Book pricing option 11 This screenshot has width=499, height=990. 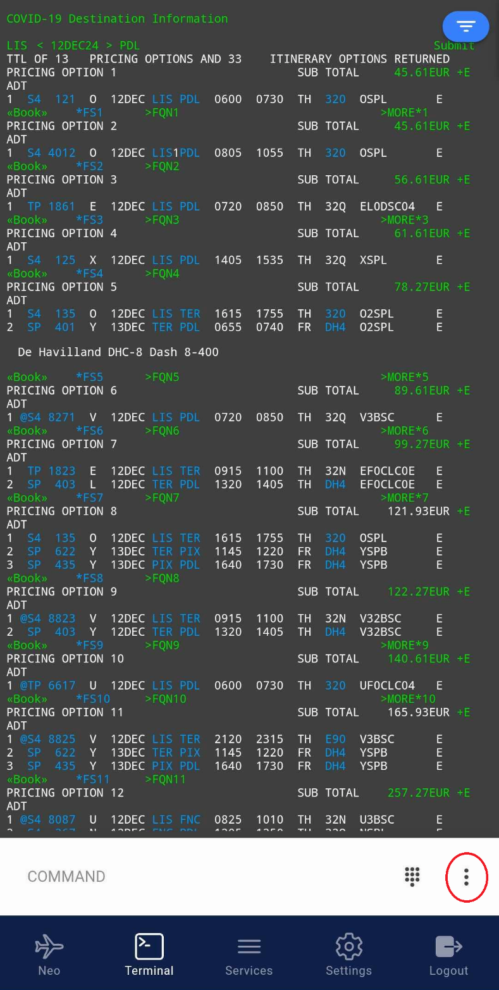(27, 779)
